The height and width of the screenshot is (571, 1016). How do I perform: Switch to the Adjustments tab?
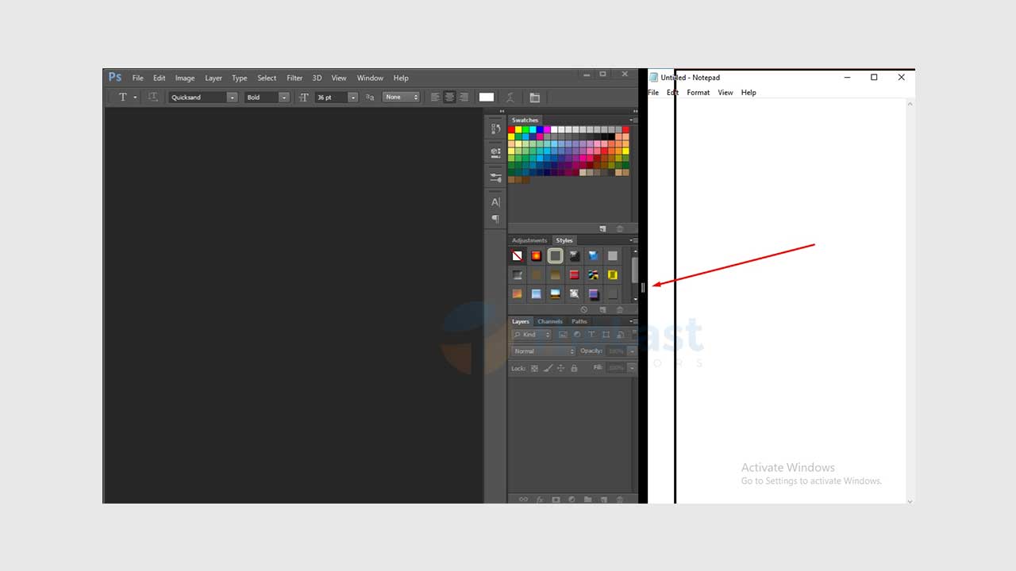coord(529,240)
